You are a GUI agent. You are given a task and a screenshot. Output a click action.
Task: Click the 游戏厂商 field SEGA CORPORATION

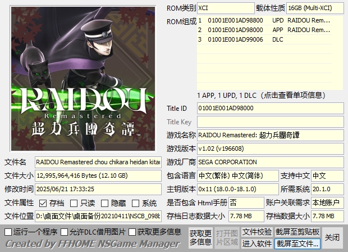click(271, 162)
